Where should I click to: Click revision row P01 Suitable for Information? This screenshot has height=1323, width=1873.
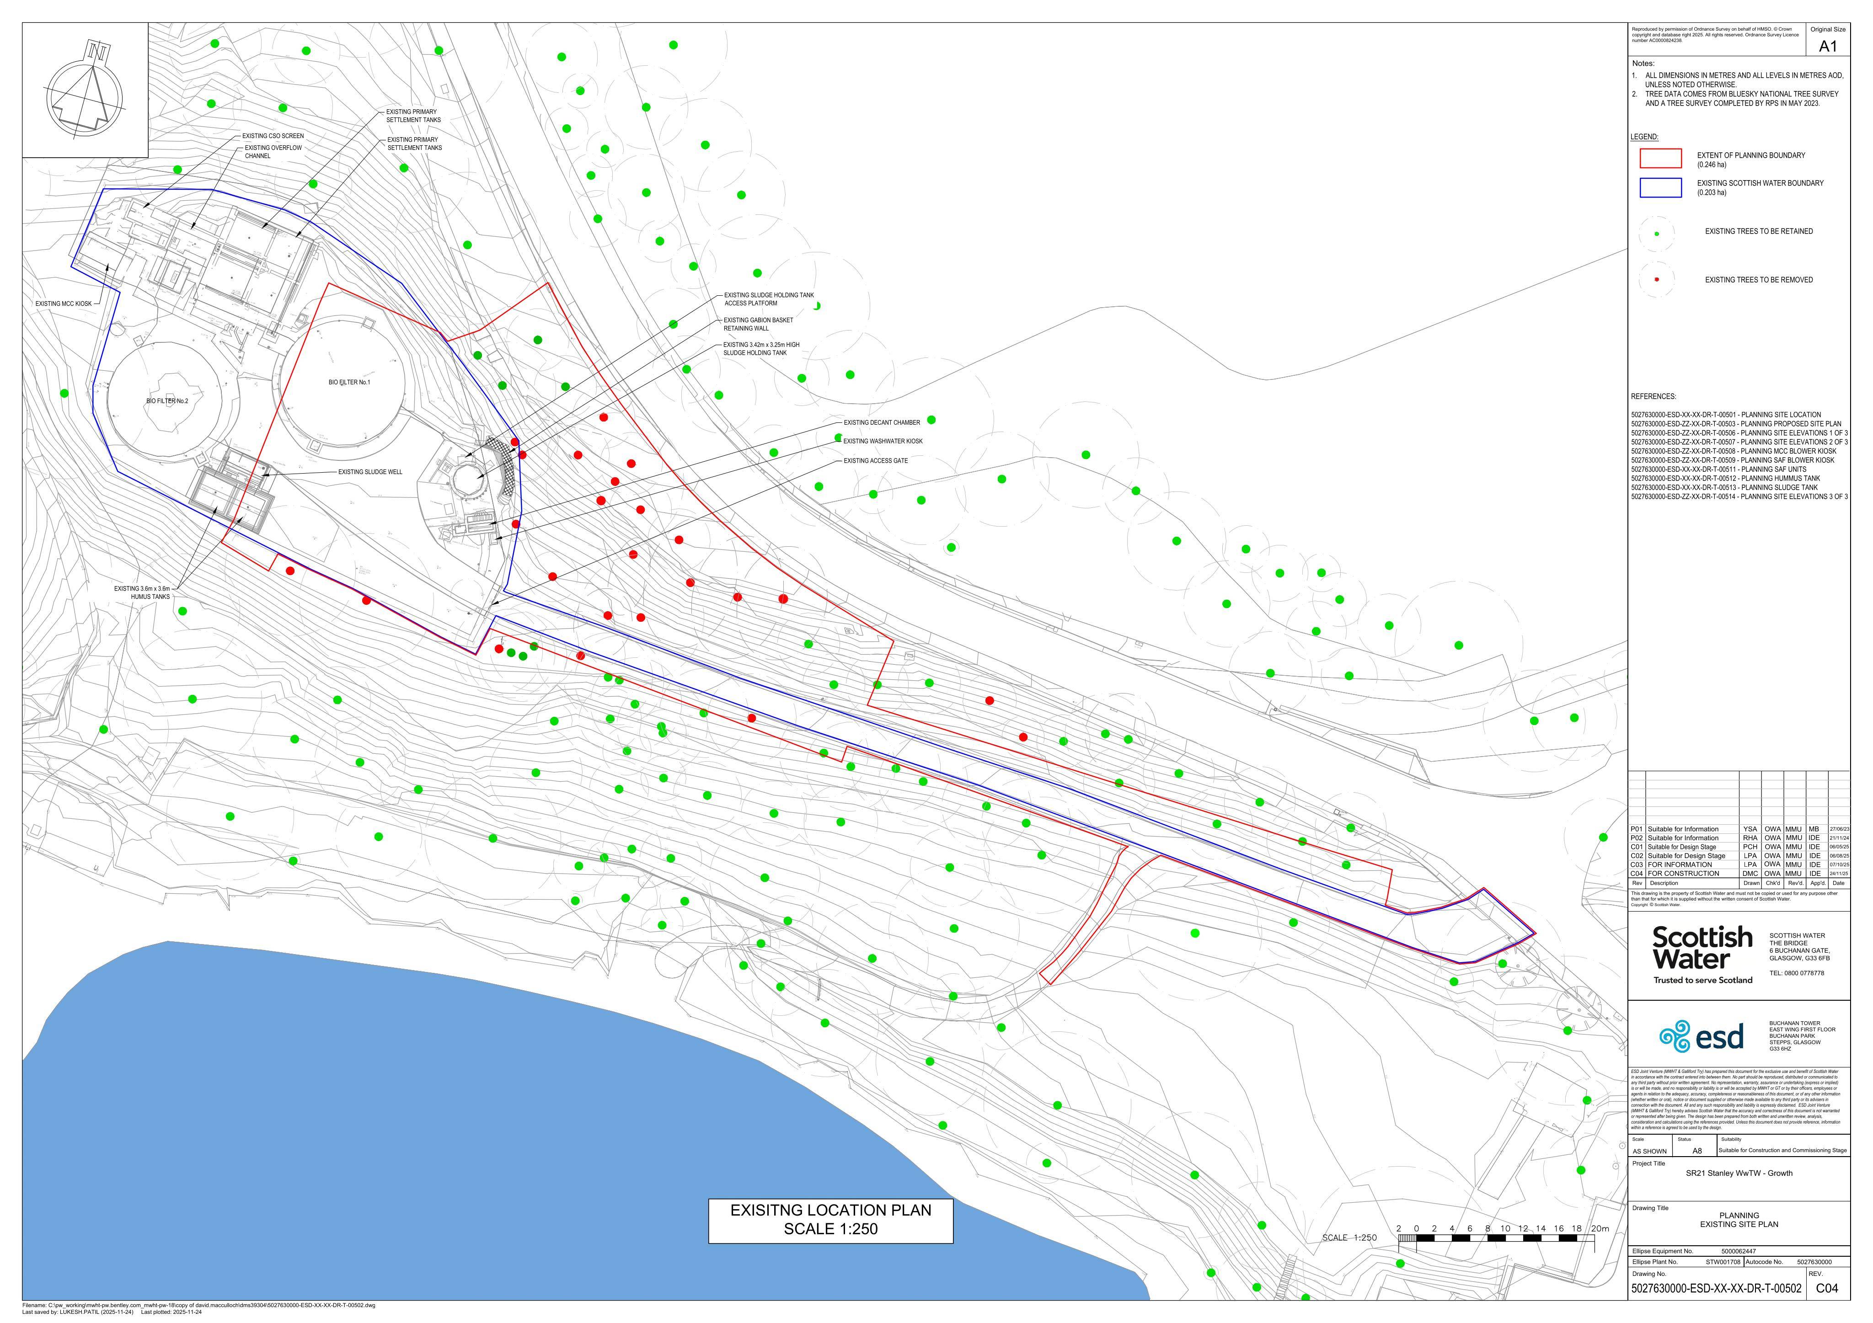pos(1739,829)
